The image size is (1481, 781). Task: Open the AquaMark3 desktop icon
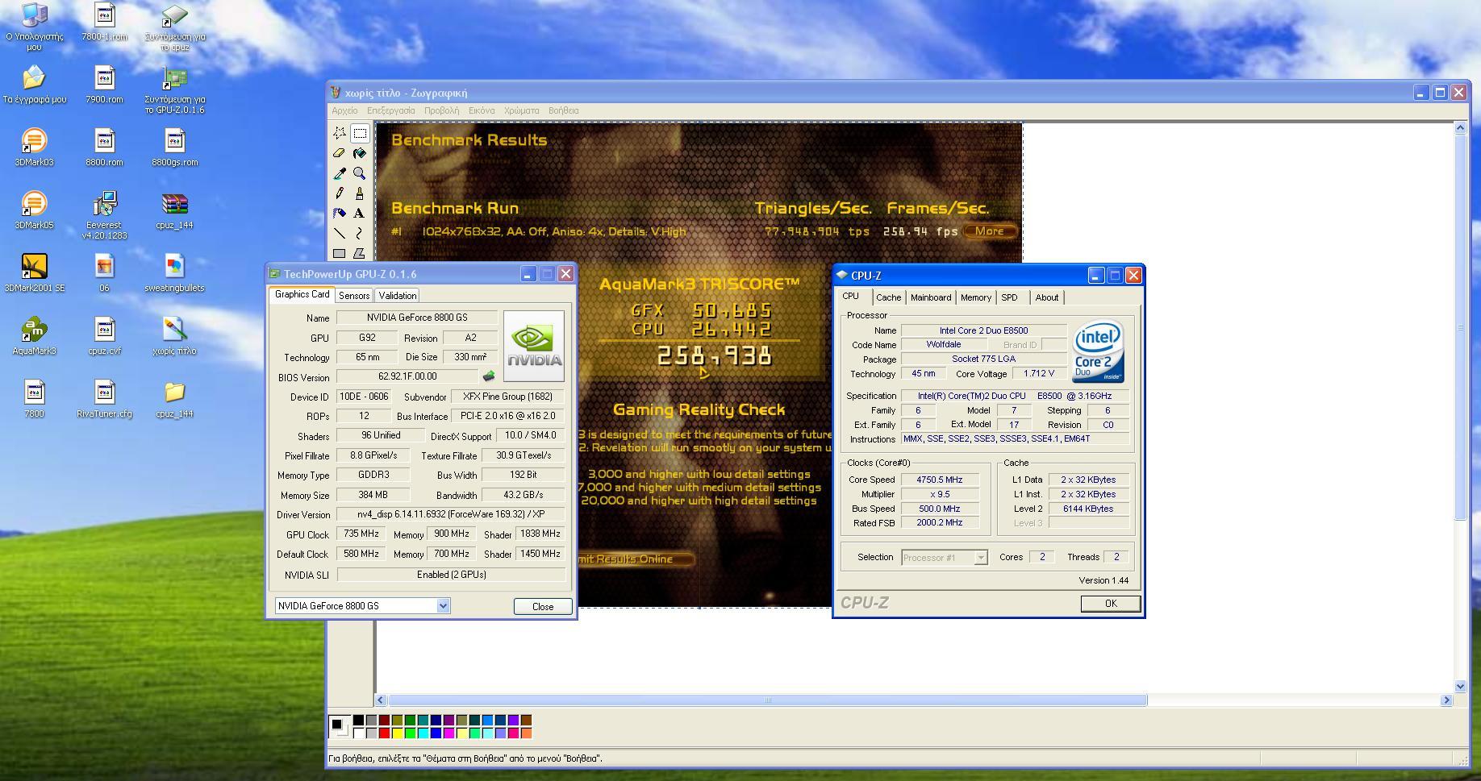(x=34, y=336)
